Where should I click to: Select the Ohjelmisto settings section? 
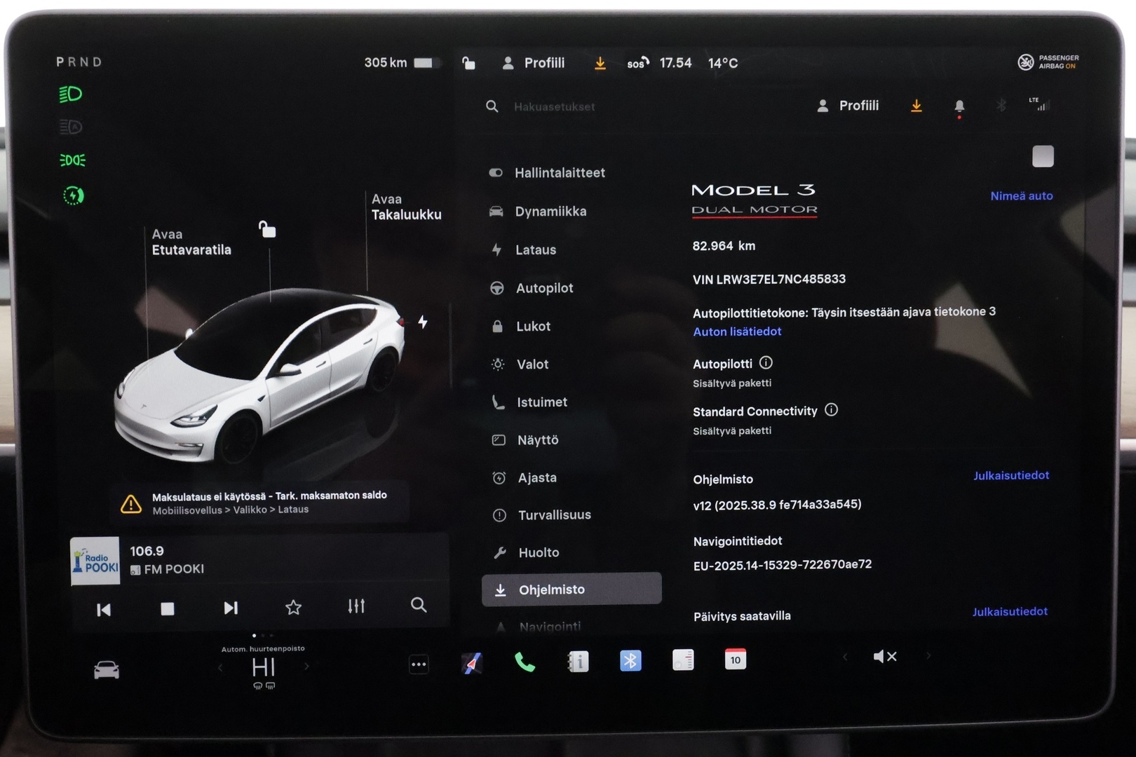(x=572, y=589)
